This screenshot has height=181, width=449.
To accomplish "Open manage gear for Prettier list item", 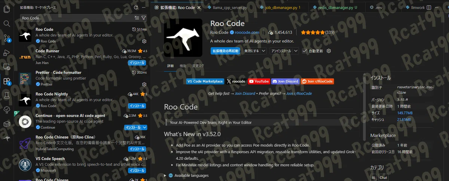I will (144, 85).
